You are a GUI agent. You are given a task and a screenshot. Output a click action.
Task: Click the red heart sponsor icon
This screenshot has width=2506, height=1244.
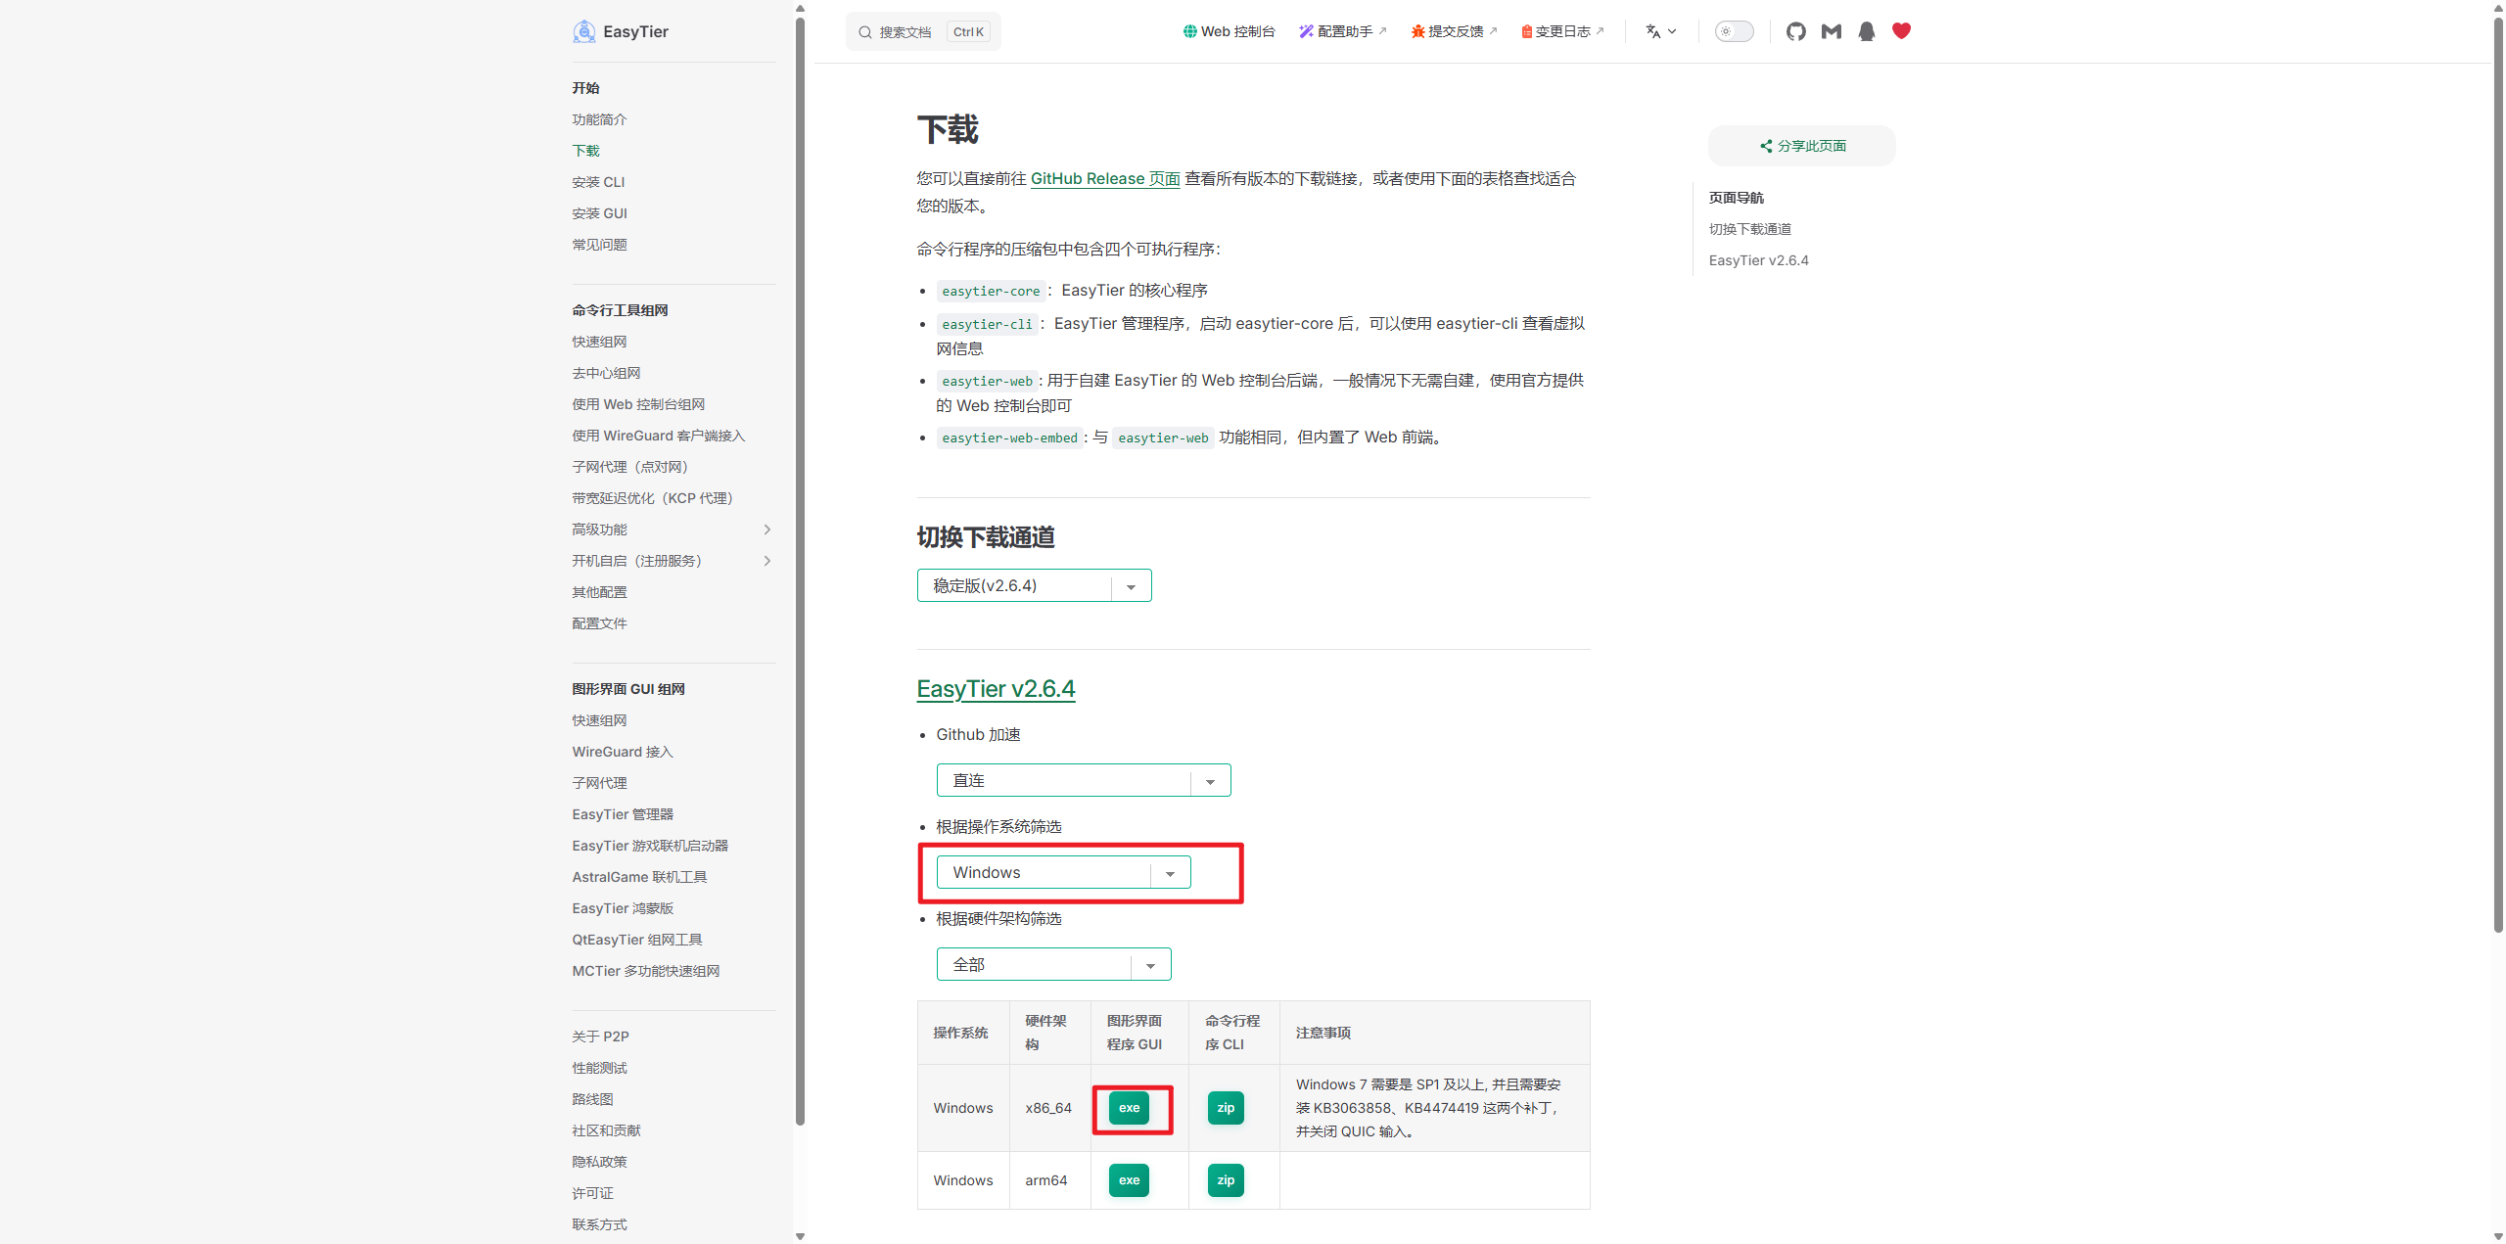(x=1901, y=31)
